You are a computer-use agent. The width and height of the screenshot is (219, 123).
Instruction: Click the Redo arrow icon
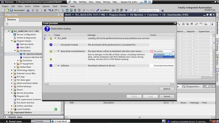click(56, 10)
